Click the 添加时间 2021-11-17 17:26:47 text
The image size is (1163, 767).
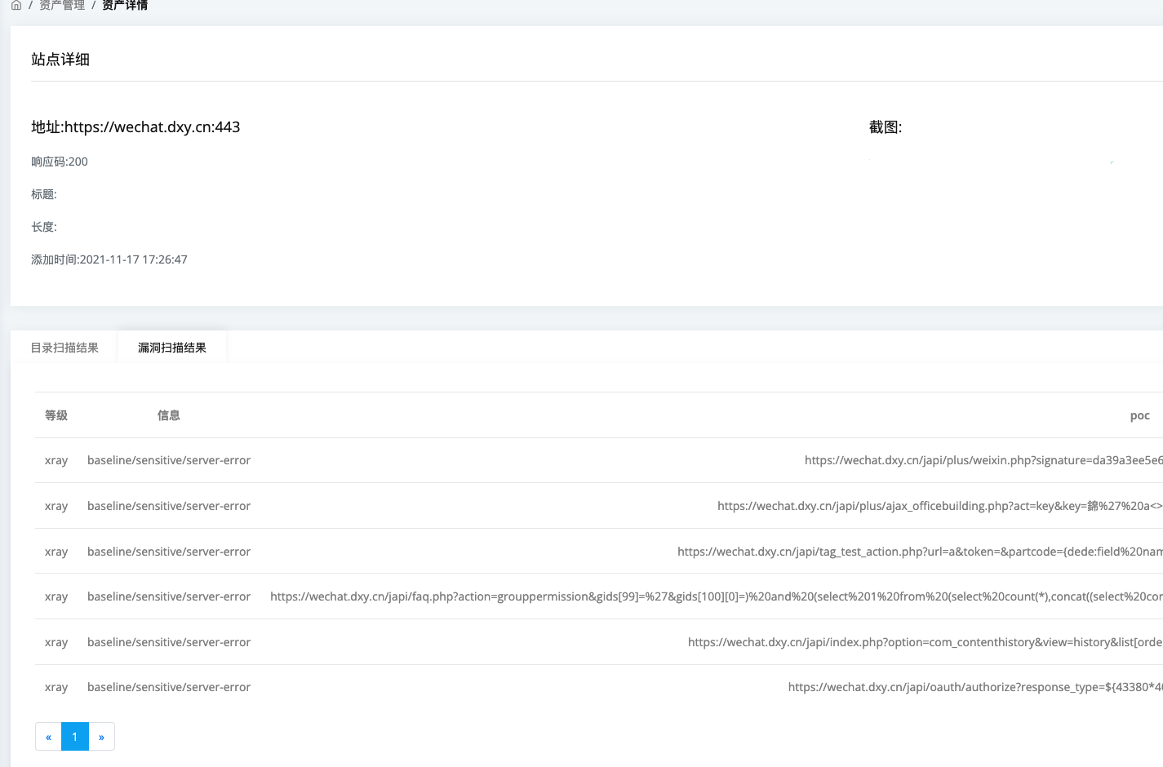point(109,259)
